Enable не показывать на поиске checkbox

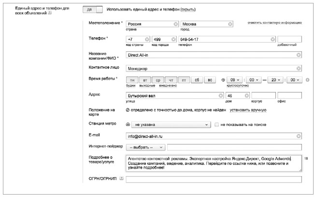pyautogui.click(x=216, y=124)
